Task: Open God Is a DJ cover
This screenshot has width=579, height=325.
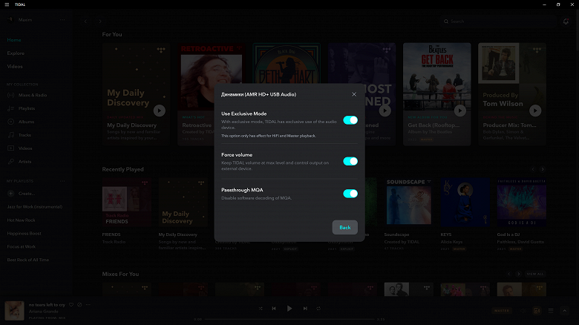Action: tap(521, 202)
